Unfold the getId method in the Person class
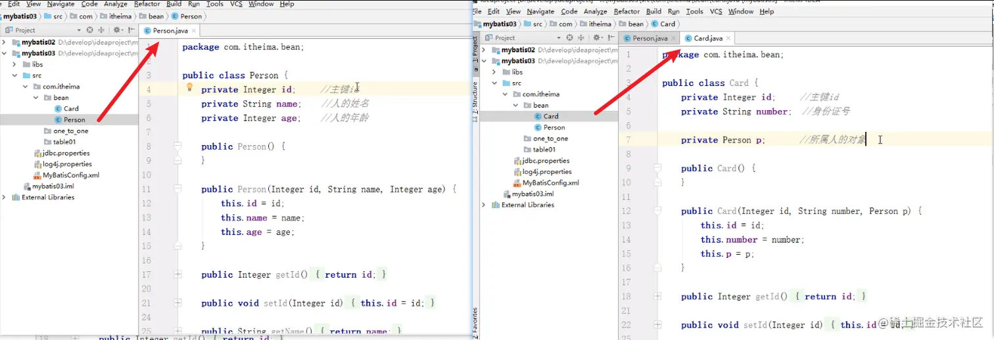The width and height of the screenshot is (994, 340). pyautogui.click(x=177, y=274)
